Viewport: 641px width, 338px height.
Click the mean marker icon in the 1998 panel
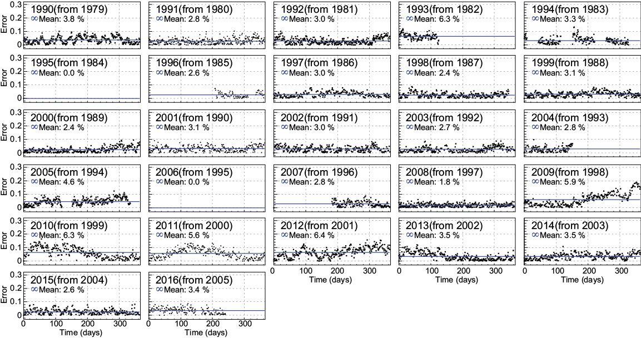(410, 72)
